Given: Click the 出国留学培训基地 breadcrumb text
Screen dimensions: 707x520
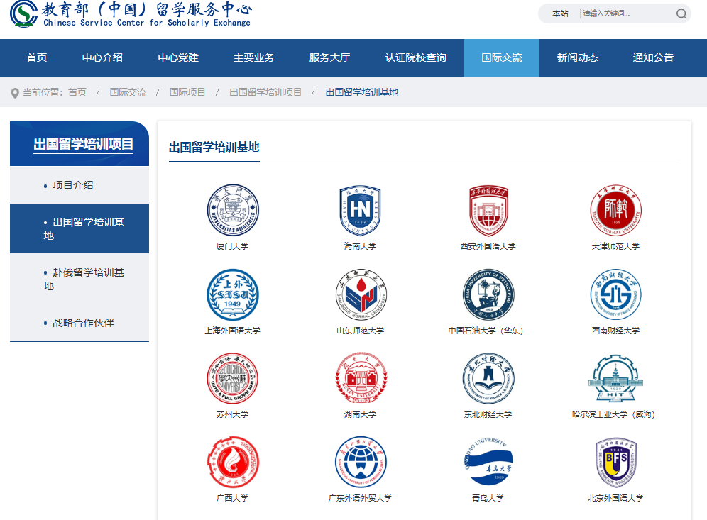Looking at the screenshot, I should point(362,92).
